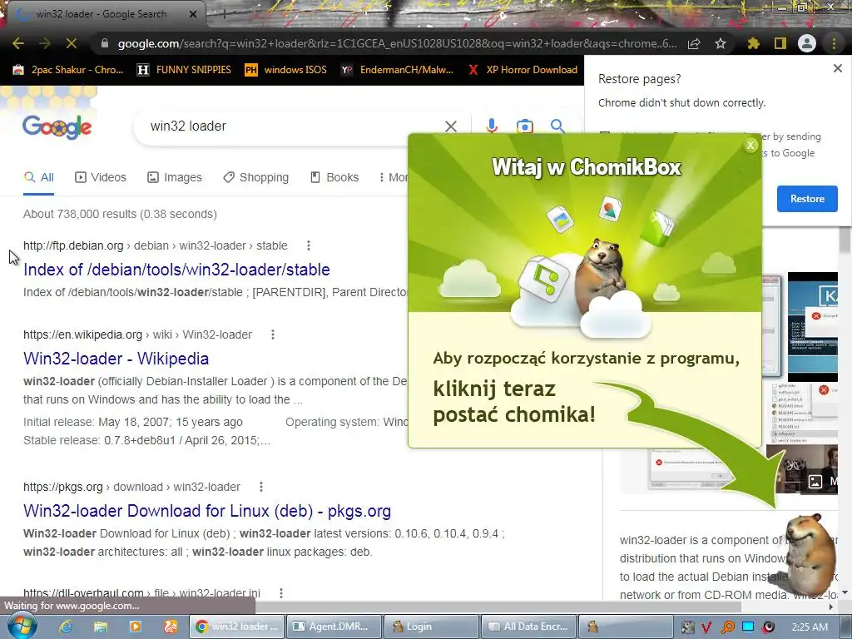Open the EndermanCH/Malw... bookmark

click(397, 70)
